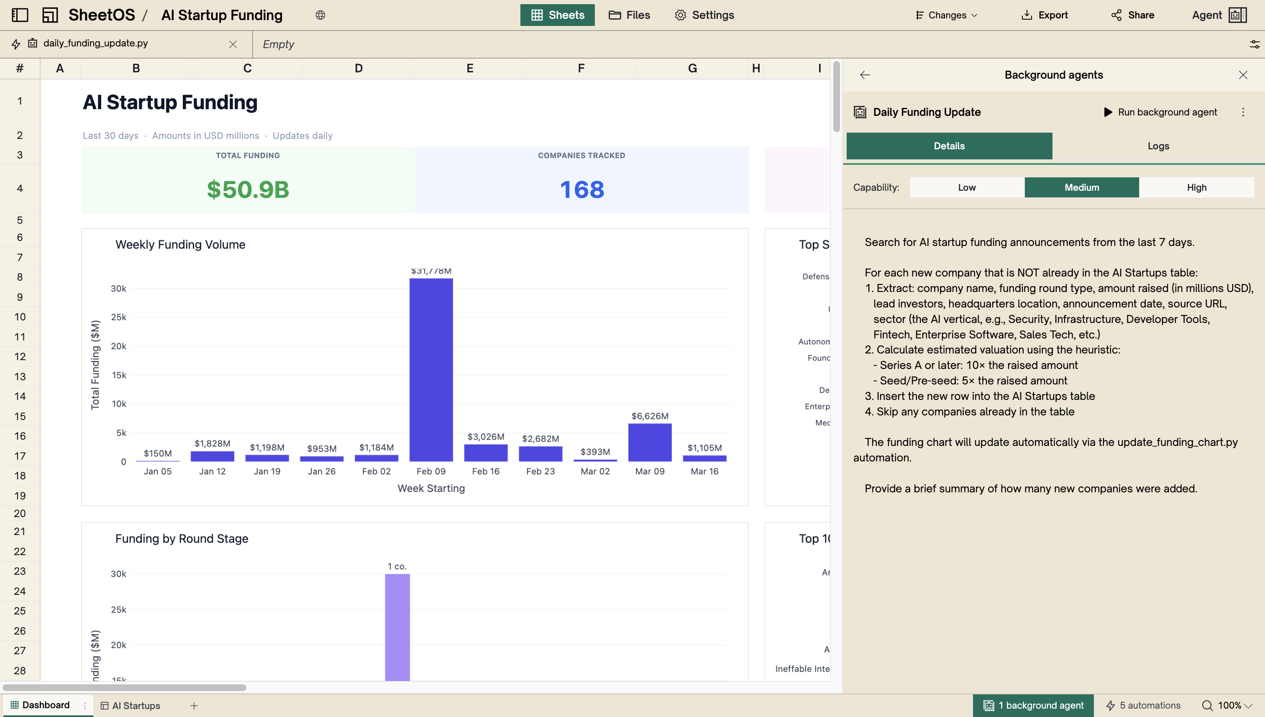This screenshot has width=1265, height=717.
Task: Open the three-dot menu for Daily Funding Update
Action: coord(1244,112)
